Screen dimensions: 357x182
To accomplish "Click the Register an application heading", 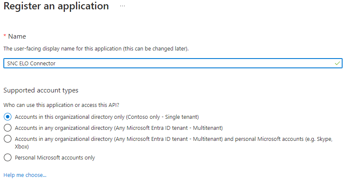I will point(56,6).
